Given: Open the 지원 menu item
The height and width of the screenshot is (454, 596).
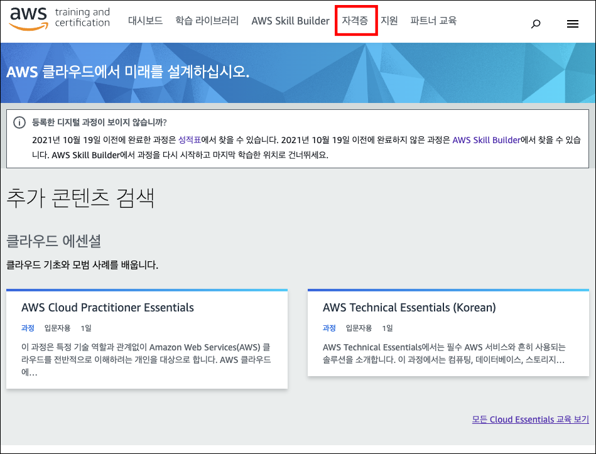Looking at the screenshot, I should point(389,21).
